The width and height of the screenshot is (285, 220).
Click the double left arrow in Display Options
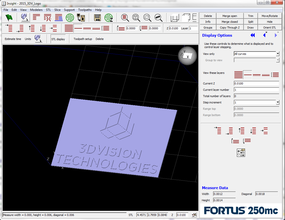[x=253, y=35]
